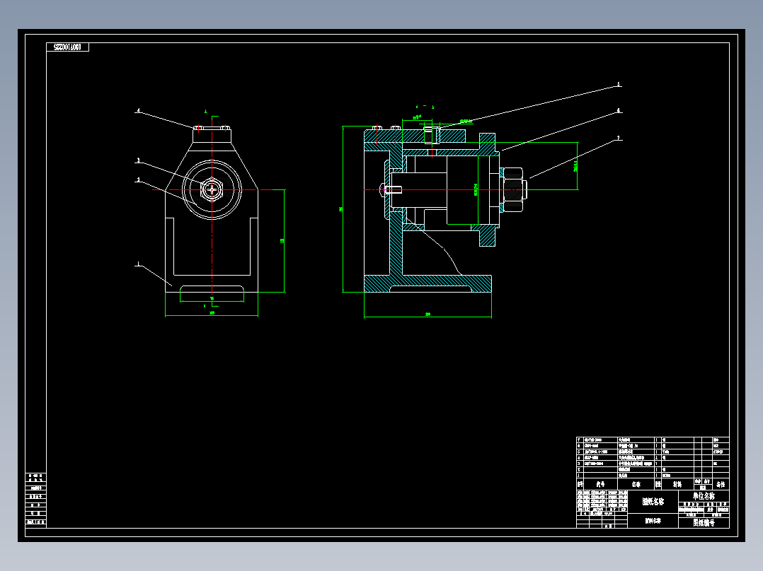Click the hex nut on section view right end

pos(513,189)
